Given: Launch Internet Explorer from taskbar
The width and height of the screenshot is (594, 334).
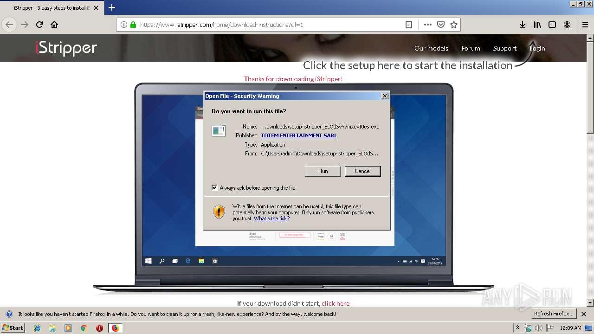Looking at the screenshot, I should (37, 328).
